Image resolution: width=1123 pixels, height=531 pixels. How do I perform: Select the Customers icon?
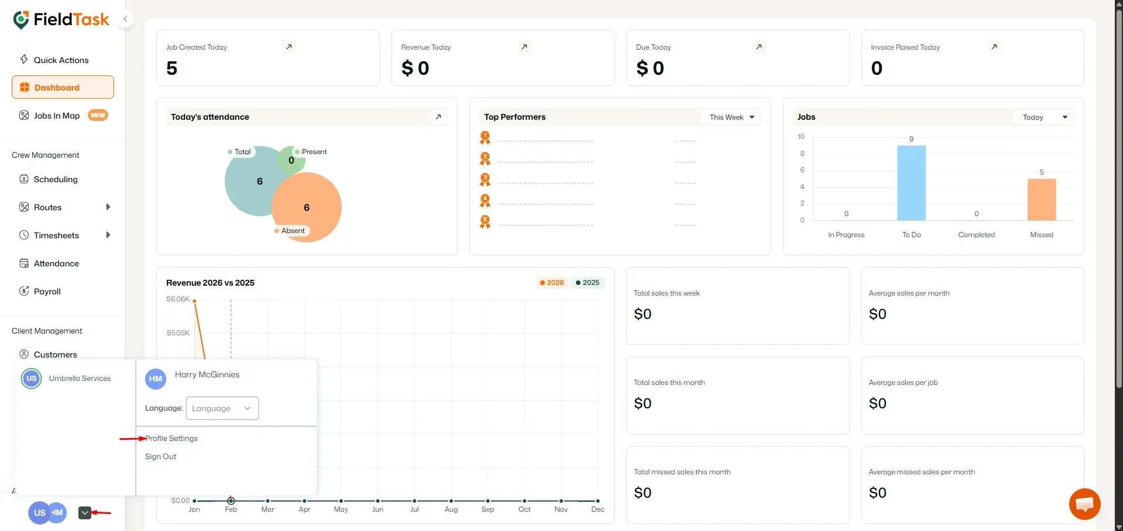pos(24,354)
